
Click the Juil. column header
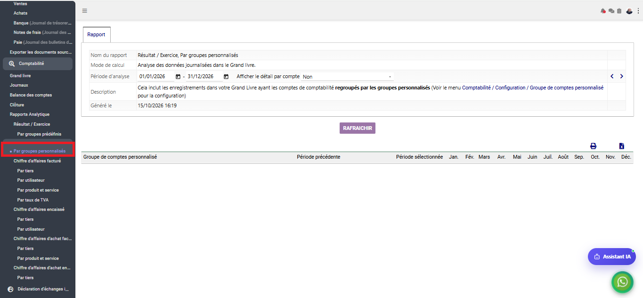coord(548,157)
